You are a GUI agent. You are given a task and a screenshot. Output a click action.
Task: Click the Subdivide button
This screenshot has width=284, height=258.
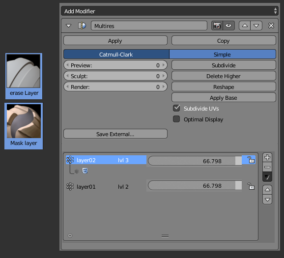click(x=224, y=65)
